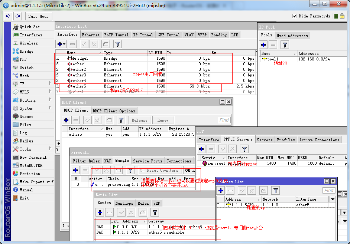Add a new mangle rule in Firewall
Image resolution: width=350 pixels, height=244 pixels.
pyautogui.click(x=75, y=171)
